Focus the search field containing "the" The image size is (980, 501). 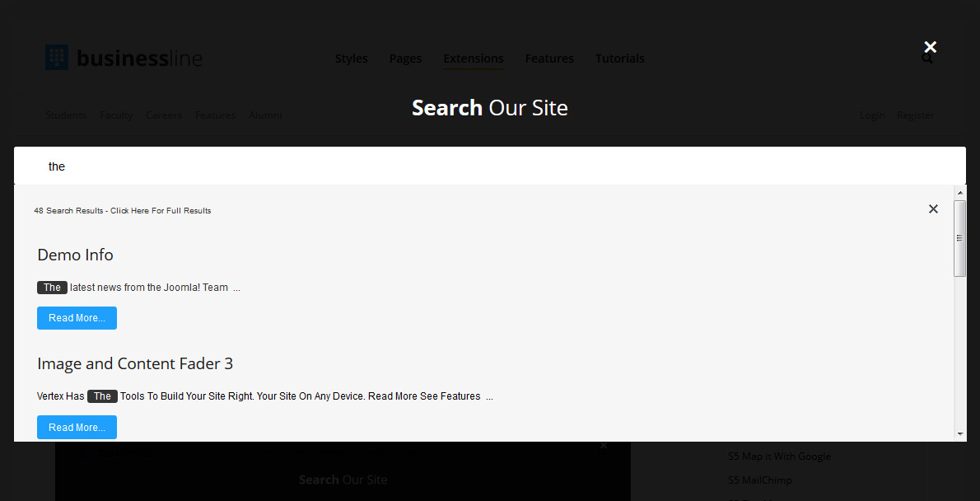489,166
